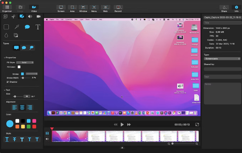Open the Type Screencasts dropdown

point(222,59)
